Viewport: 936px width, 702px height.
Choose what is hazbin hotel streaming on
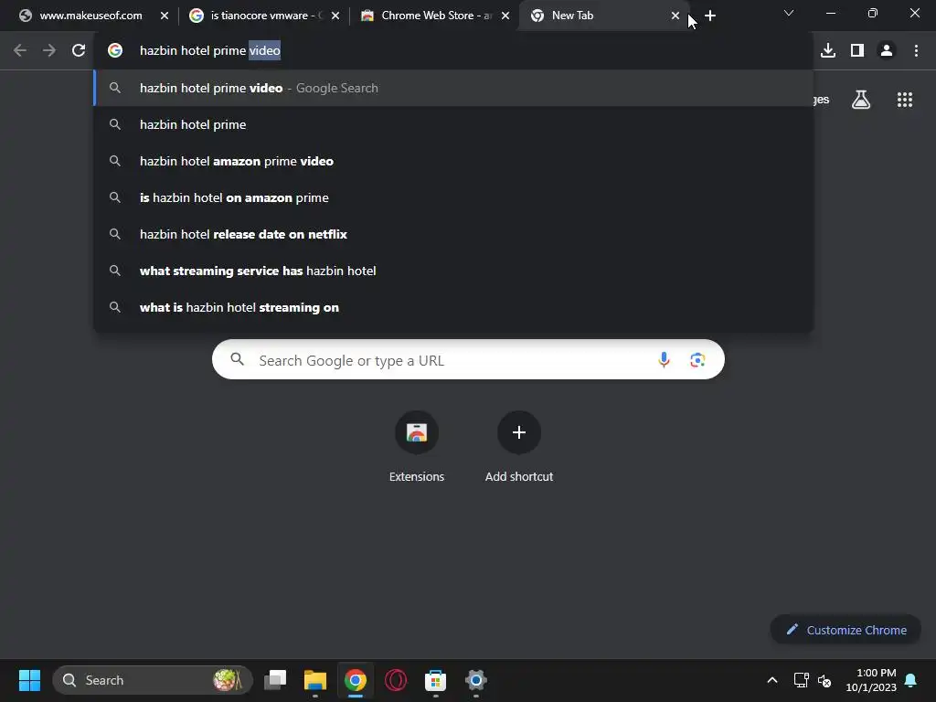coord(453,307)
